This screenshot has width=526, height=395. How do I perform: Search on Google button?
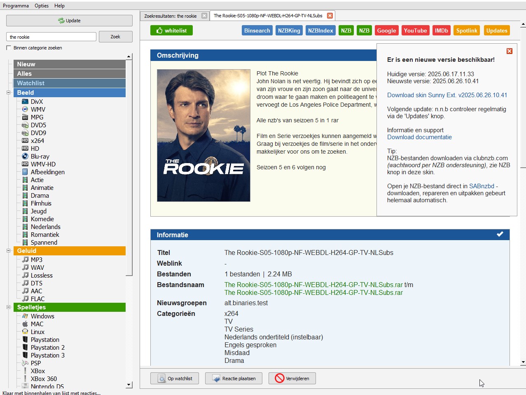(386, 30)
